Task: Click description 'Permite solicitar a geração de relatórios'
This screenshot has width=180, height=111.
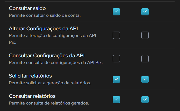Action: tap(50, 83)
